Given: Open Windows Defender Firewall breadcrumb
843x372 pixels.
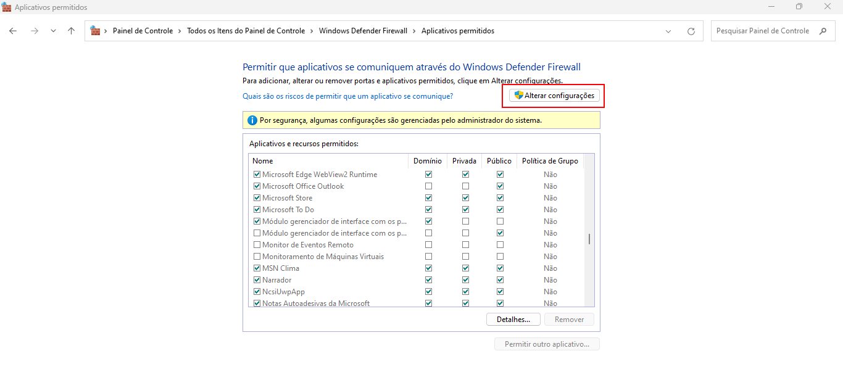Looking at the screenshot, I should coord(363,31).
